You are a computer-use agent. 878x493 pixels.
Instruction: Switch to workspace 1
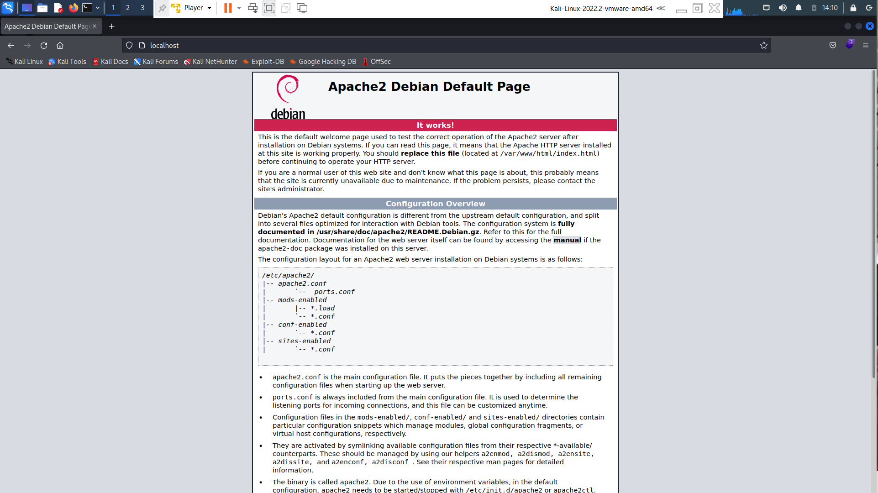[113, 8]
